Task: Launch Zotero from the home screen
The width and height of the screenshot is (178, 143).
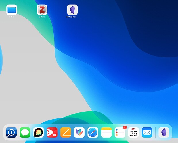Action: coord(42,10)
